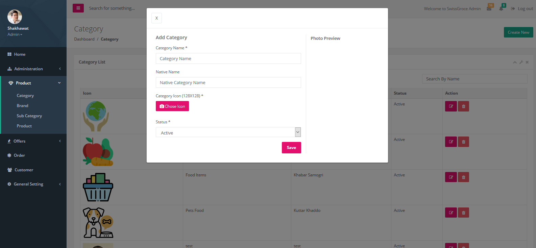Click the Create New button
The height and width of the screenshot is (248, 536).
tap(518, 32)
